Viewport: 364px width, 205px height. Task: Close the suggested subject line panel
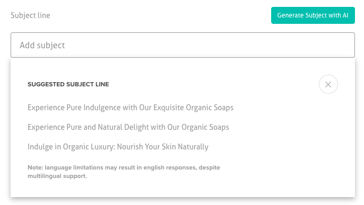point(328,84)
